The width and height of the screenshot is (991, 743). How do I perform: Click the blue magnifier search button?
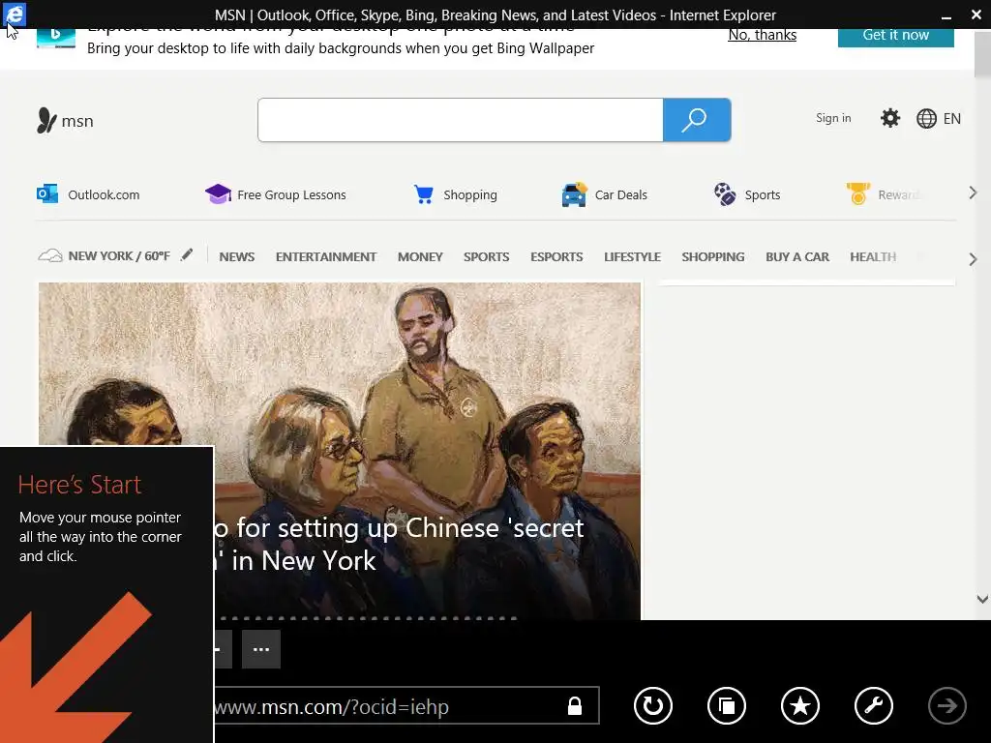(697, 119)
